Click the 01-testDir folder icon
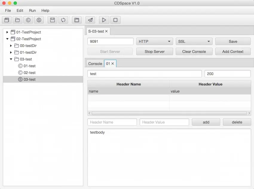Screen dimensions: 254x189 [16, 52]
